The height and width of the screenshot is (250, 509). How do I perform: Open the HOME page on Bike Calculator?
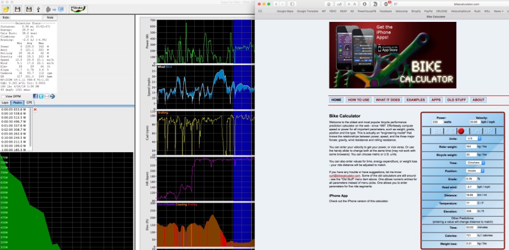336,100
